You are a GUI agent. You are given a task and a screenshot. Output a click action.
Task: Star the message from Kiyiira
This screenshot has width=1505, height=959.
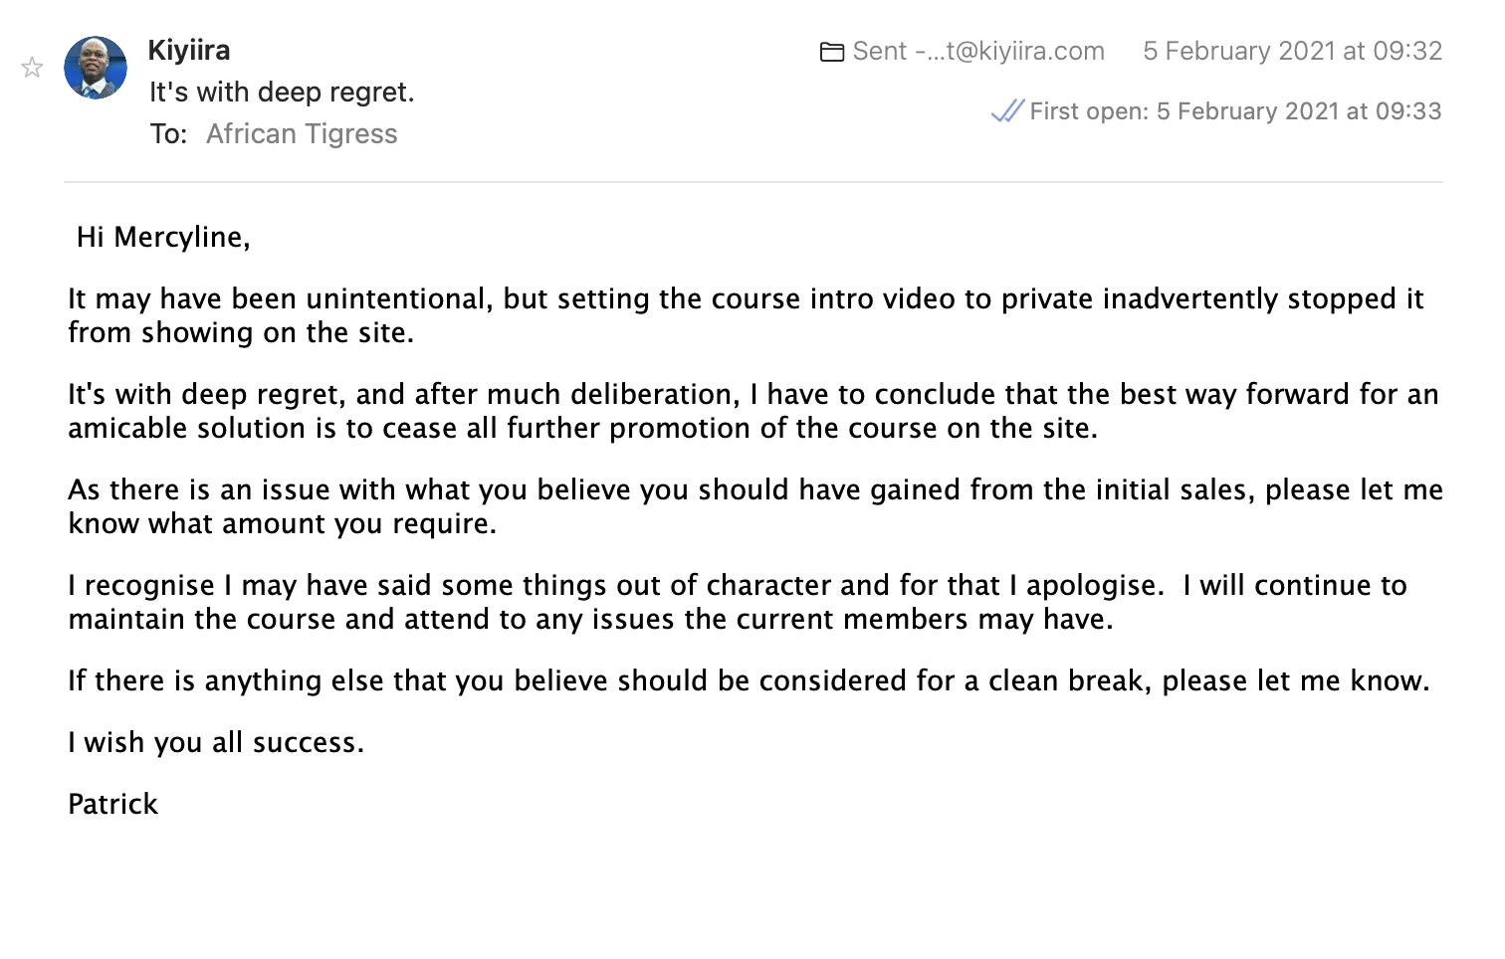[x=32, y=68]
